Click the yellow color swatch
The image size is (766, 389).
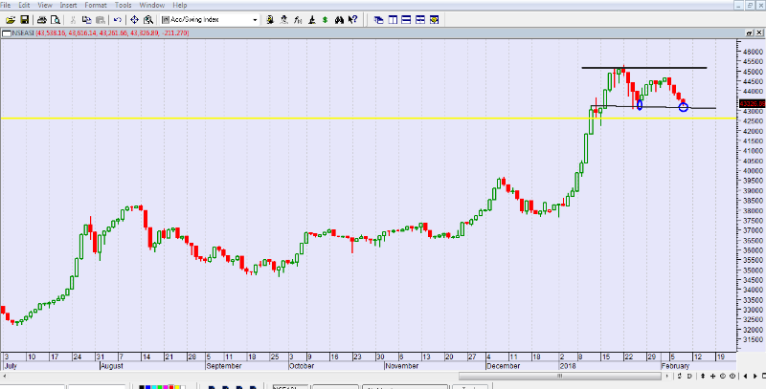tap(176, 387)
